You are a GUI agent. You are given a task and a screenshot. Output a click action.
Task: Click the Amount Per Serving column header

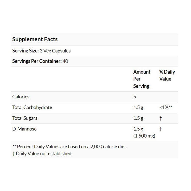click(142, 79)
